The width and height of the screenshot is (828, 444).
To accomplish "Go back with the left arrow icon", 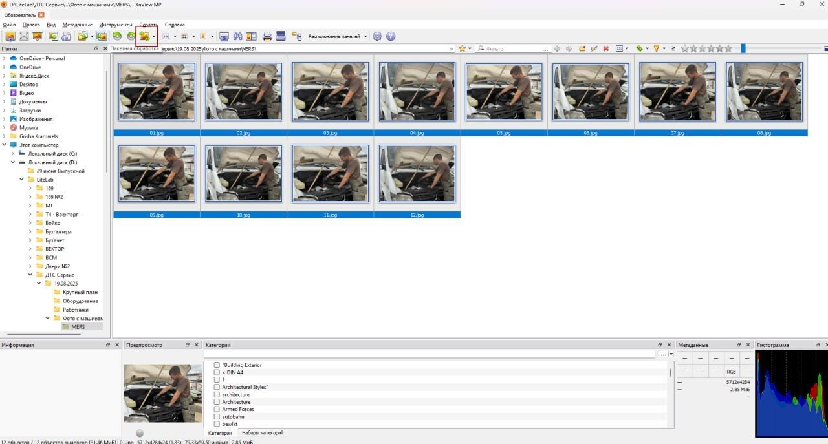I will [557, 48].
